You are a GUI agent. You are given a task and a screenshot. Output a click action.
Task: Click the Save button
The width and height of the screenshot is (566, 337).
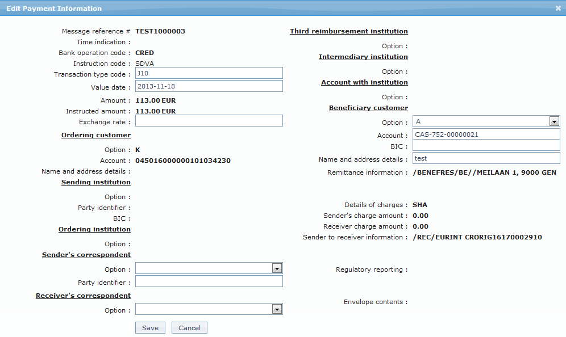pos(149,327)
